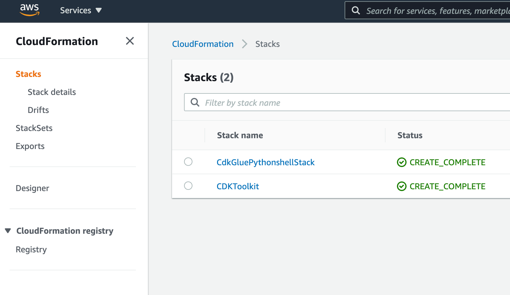Open Drifts in the sidebar
The width and height of the screenshot is (510, 295).
pos(38,110)
